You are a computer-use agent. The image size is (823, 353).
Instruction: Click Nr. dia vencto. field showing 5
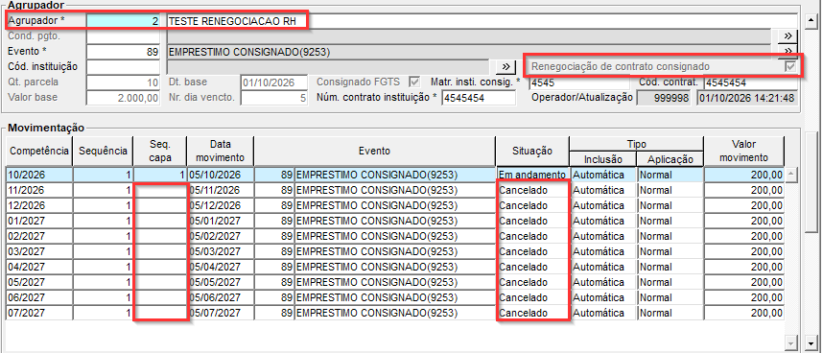click(x=274, y=98)
